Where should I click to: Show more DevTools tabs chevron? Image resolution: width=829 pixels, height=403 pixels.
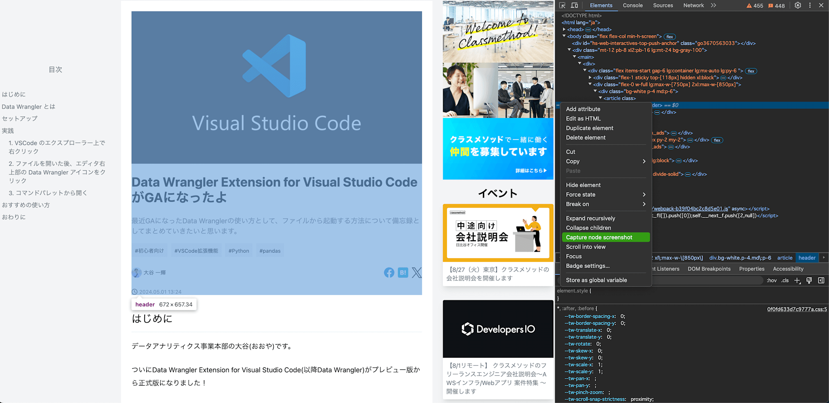tap(713, 5)
